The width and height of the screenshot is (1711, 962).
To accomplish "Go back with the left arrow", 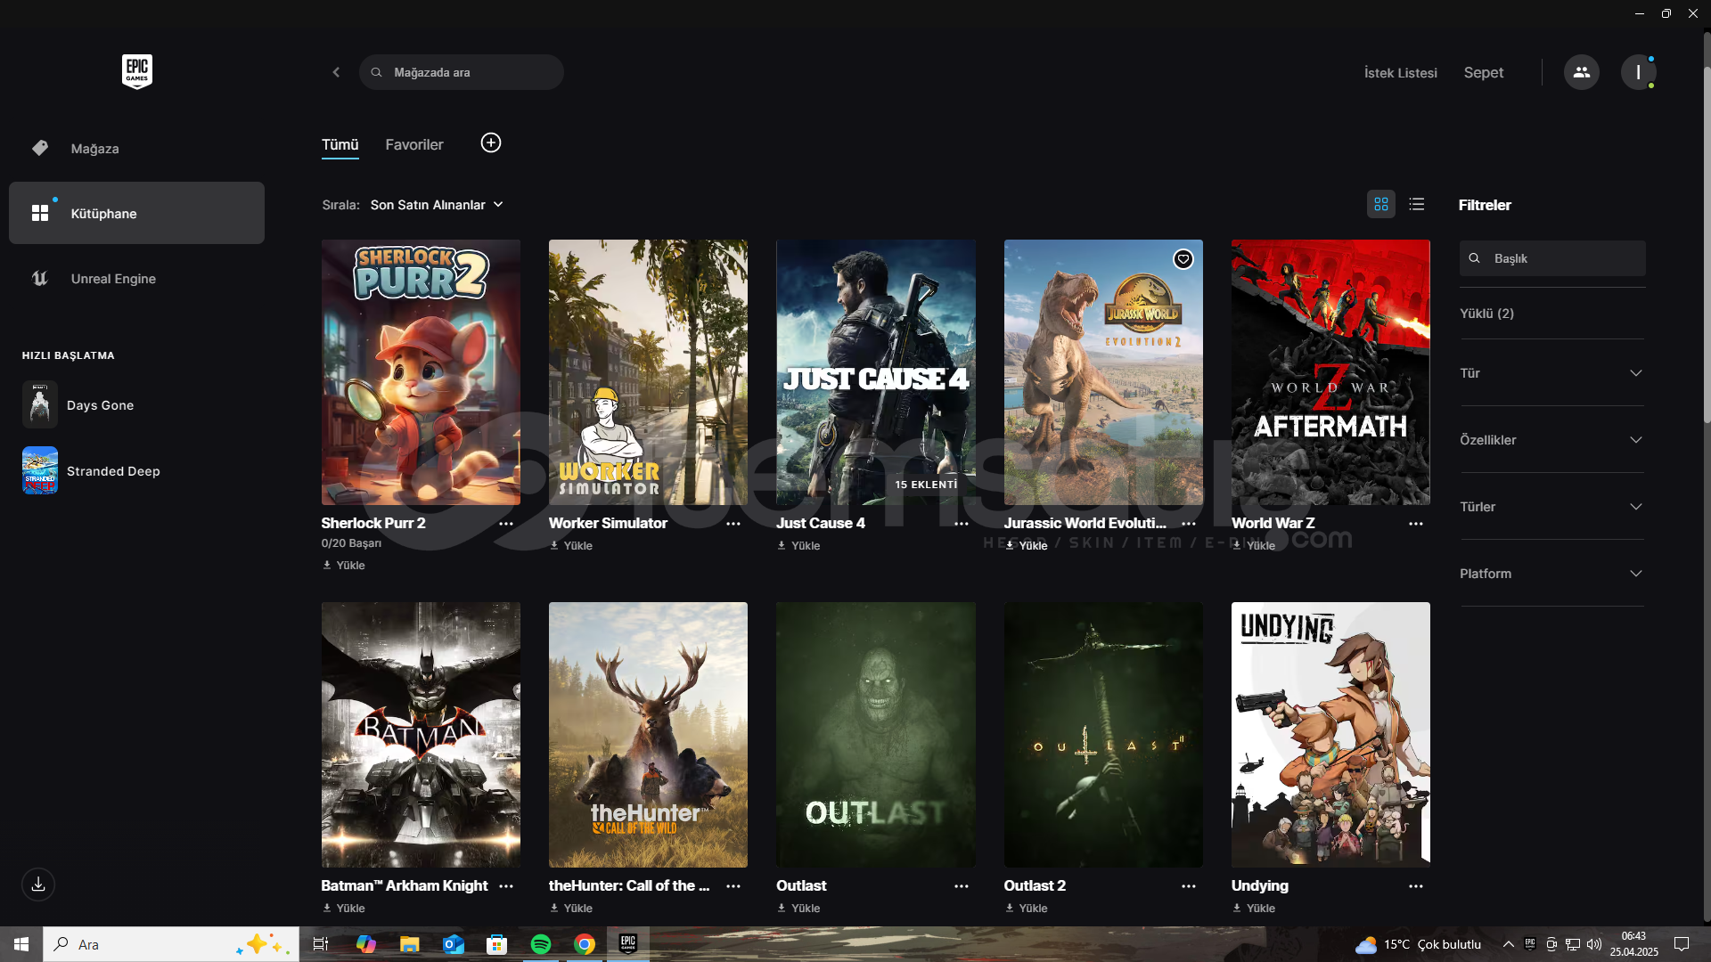I will point(336,72).
